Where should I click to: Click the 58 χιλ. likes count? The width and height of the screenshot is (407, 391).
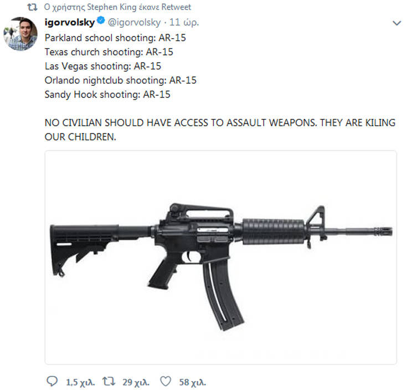(192, 382)
